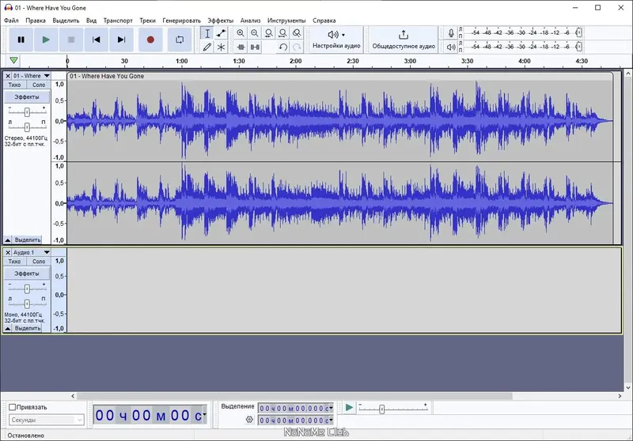Click Общедоступное аудио share button

pos(404,40)
